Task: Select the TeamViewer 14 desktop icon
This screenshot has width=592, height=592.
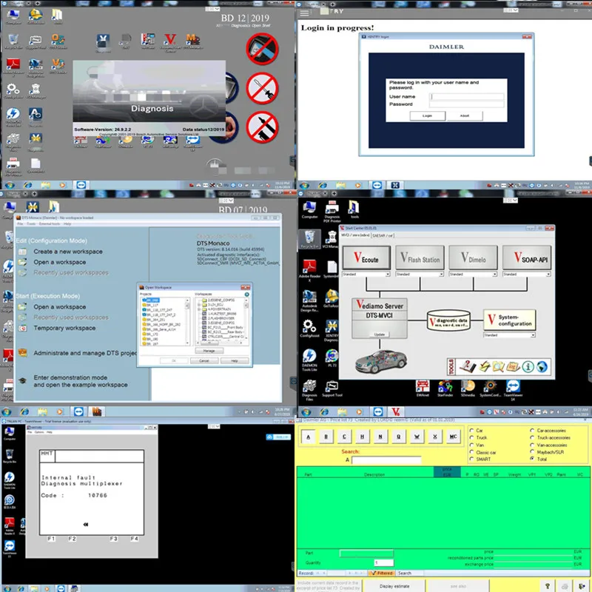Action: click(x=513, y=391)
